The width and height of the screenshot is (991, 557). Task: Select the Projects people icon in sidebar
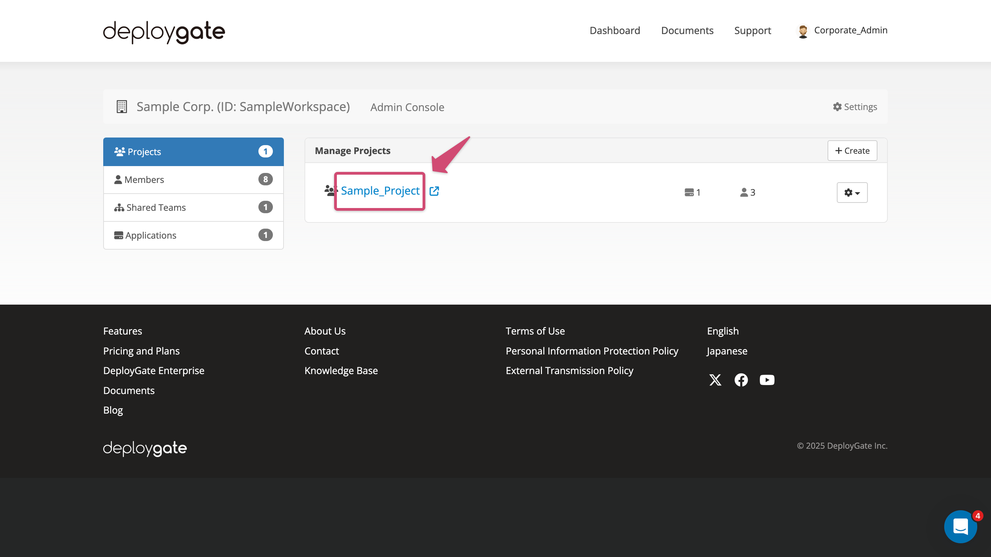coord(120,151)
